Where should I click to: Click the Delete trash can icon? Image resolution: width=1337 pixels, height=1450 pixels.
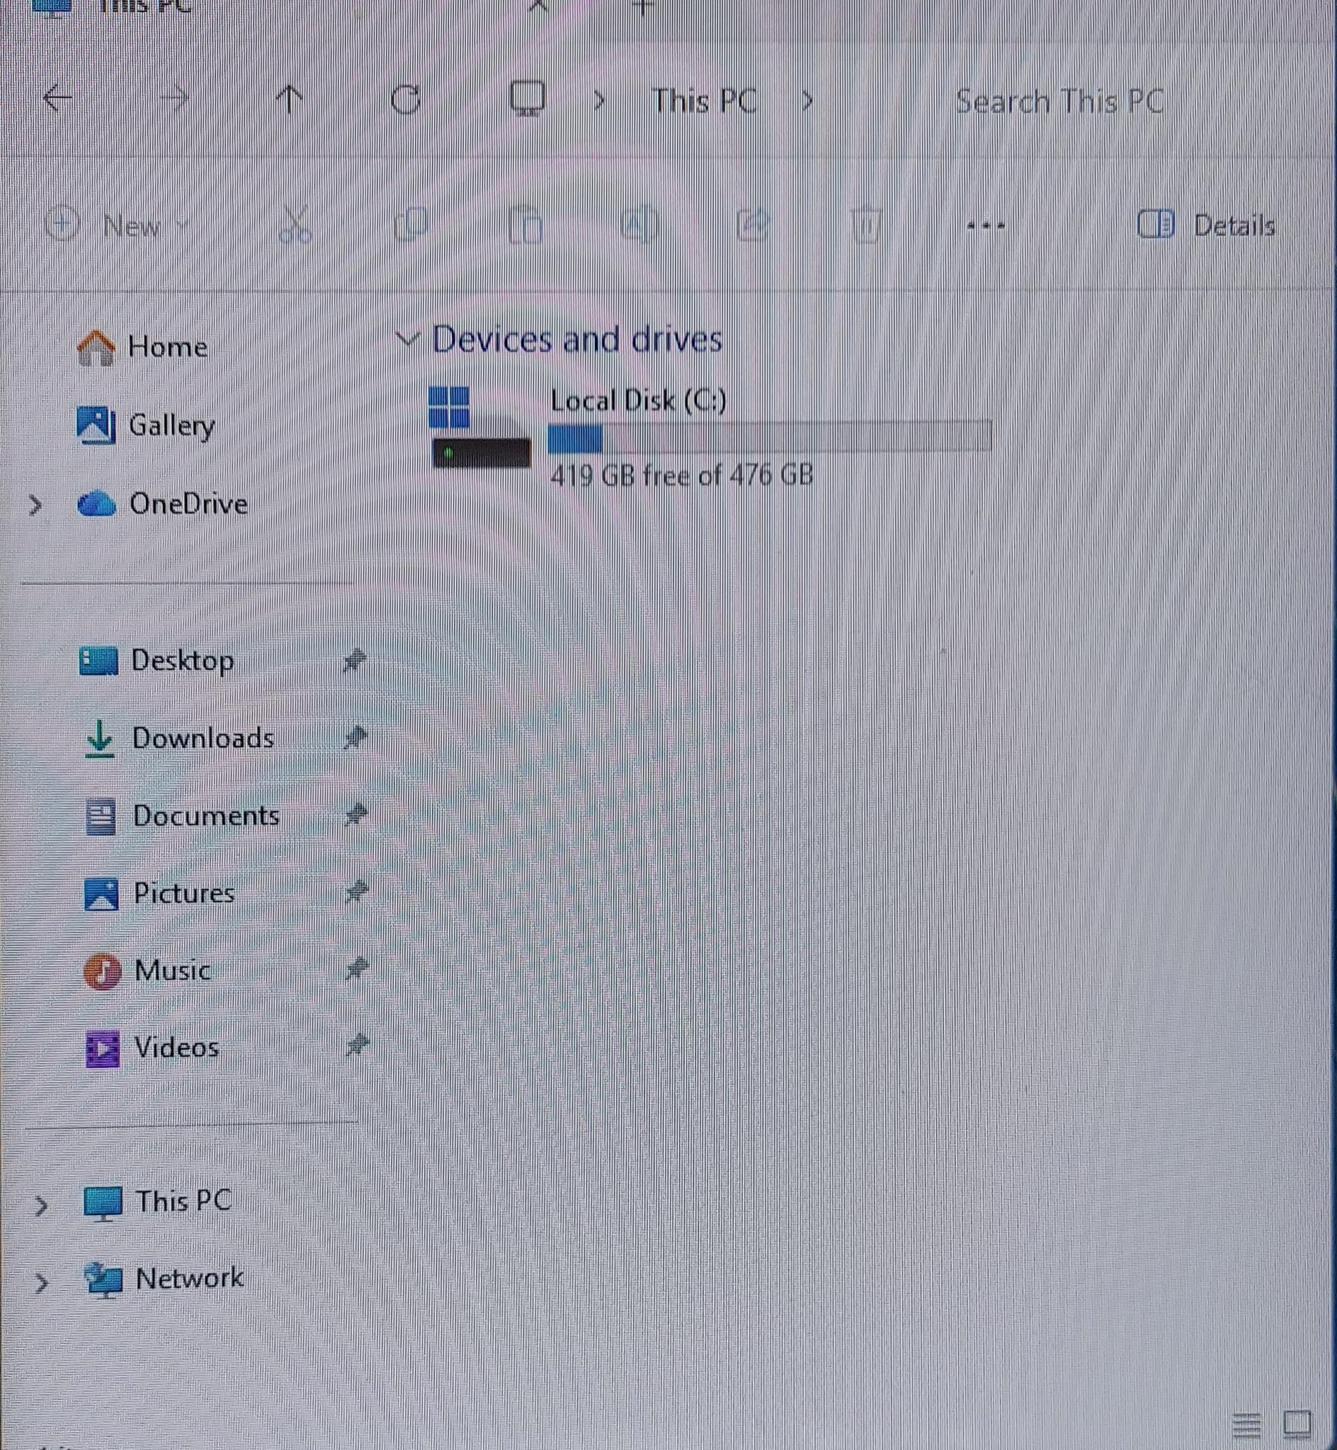pyautogui.click(x=865, y=224)
